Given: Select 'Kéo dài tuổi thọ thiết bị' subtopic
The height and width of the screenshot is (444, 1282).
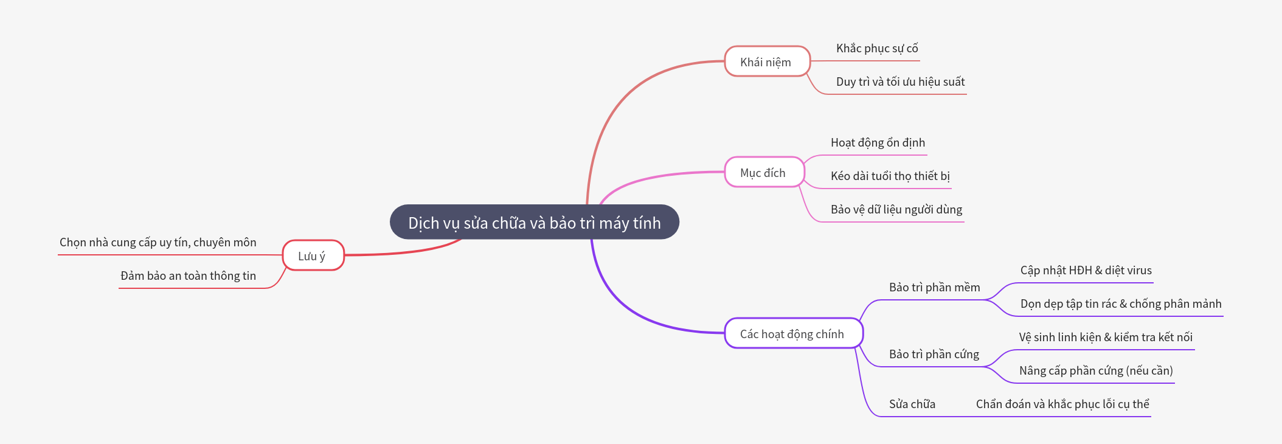Looking at the screenshot, I should tap(890, 176).
